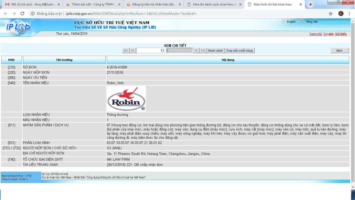355x200 pixels.
Task: Click the 'NGÀY ƯU TIÊN' field label
Action: 35,78
